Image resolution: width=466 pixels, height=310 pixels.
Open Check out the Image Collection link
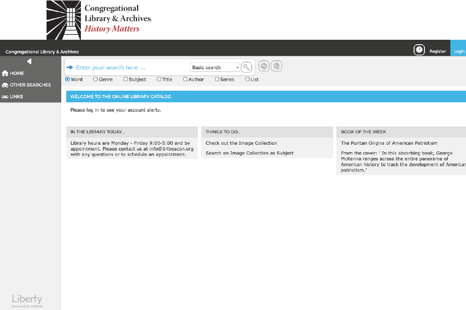point(241,143)
